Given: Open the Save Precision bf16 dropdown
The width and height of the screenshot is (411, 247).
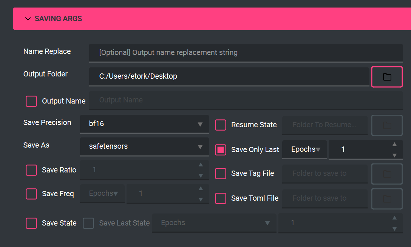Looking at the screenshot, I should 144,124.
